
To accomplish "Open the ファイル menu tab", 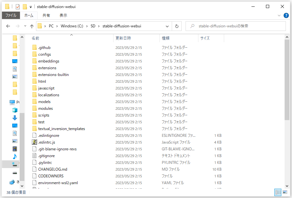I will coord(11,15).
